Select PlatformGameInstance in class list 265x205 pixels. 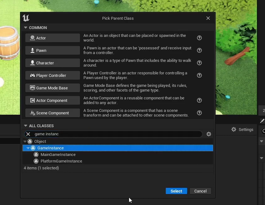tap(118, 161)
